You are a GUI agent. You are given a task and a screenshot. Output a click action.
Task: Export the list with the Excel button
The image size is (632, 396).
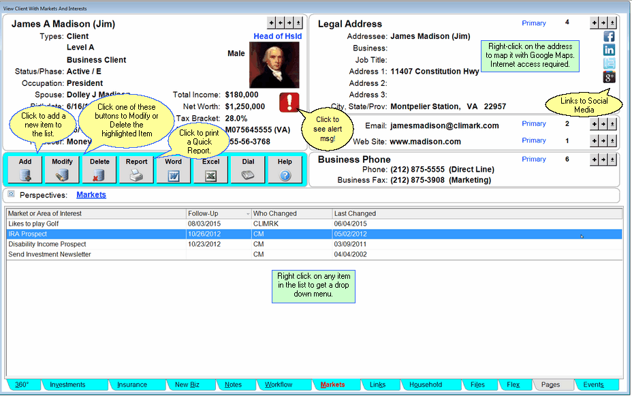pos(210,169)
